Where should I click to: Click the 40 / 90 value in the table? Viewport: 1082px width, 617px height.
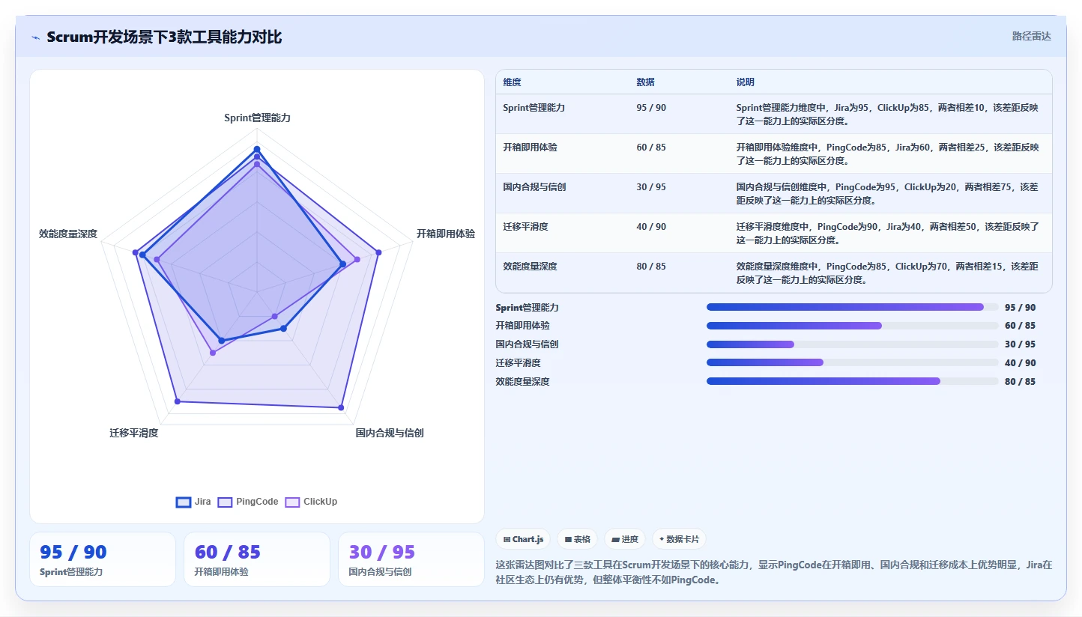(651, 227)
